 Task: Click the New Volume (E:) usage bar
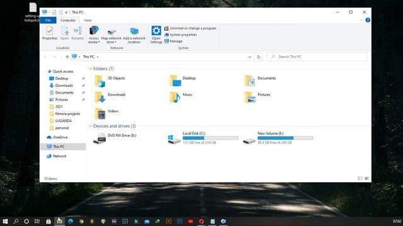tap(285, 138)
